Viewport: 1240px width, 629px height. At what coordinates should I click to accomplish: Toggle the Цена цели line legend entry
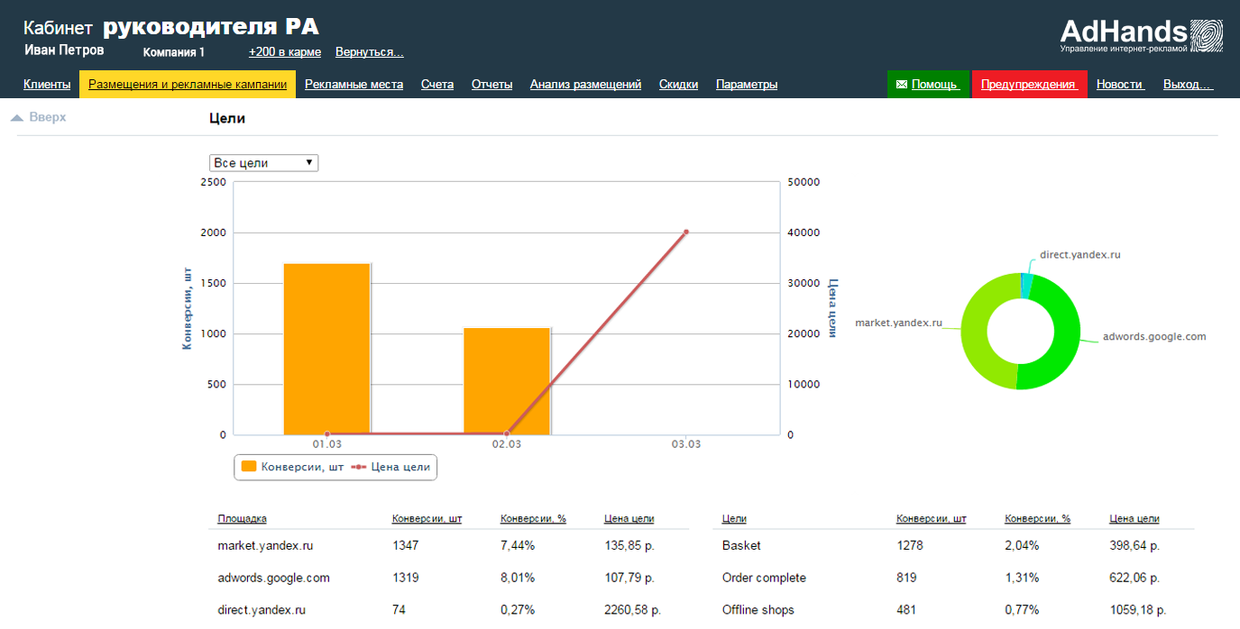(x=391, y=467)
